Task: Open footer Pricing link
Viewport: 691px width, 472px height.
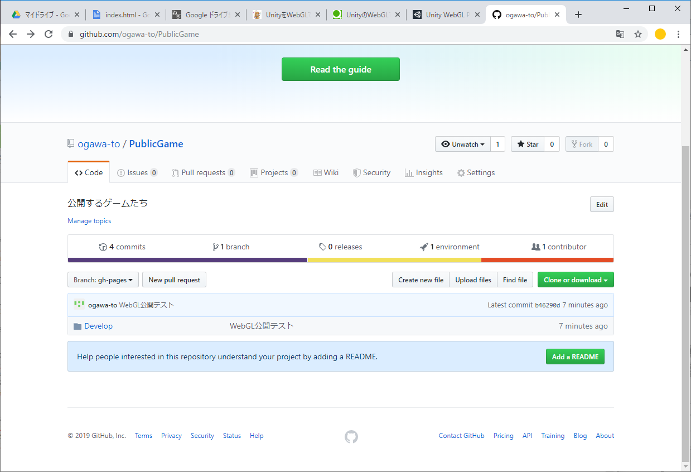Action: [x=503, y=436]
